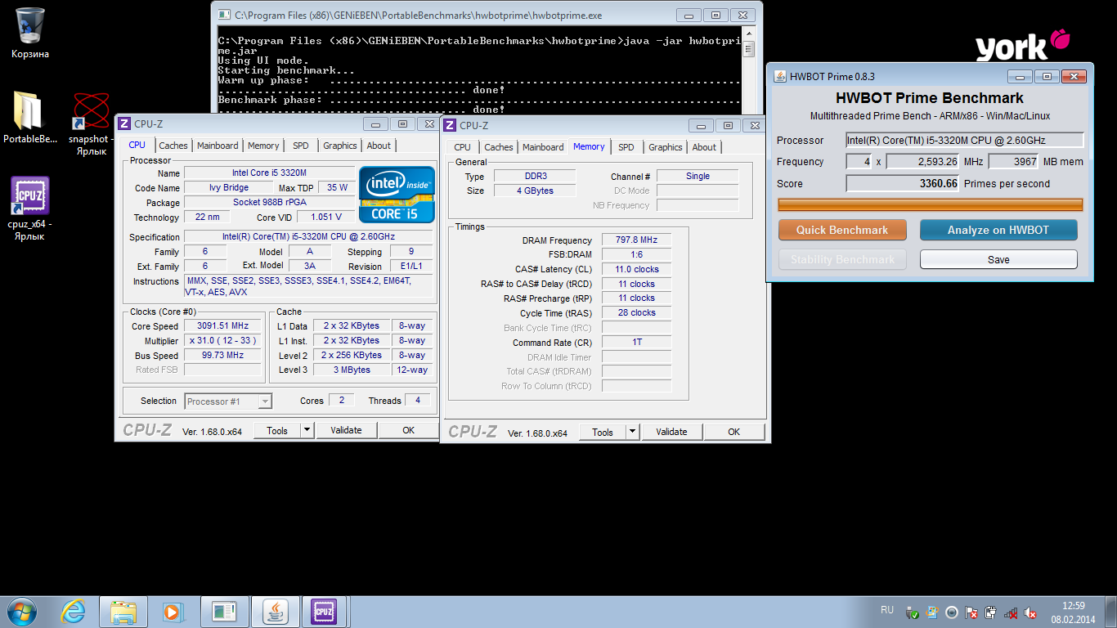Click the console window title icon

[224, 15]
